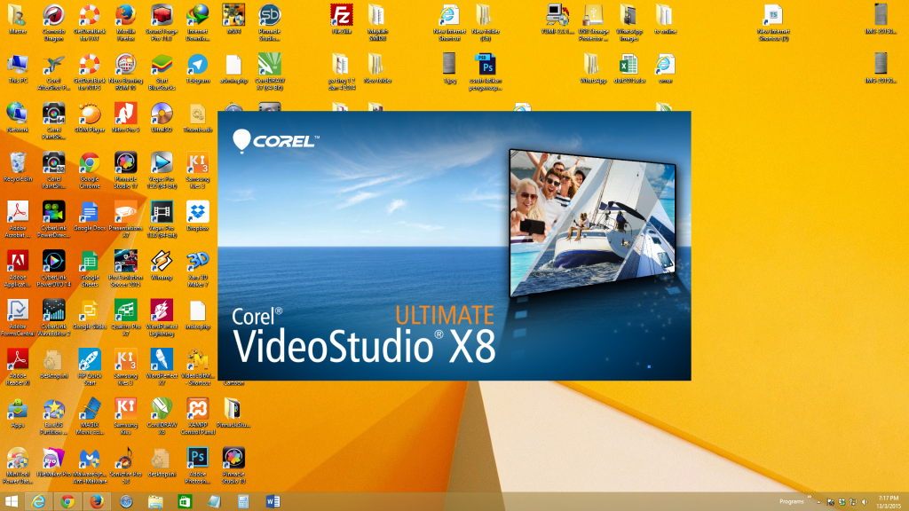Expand the Programs toolbar chevron

pos(809,496)
